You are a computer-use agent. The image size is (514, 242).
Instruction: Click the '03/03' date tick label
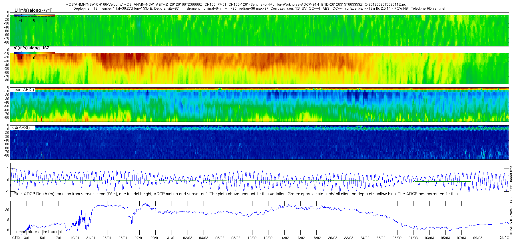(429, 238)
